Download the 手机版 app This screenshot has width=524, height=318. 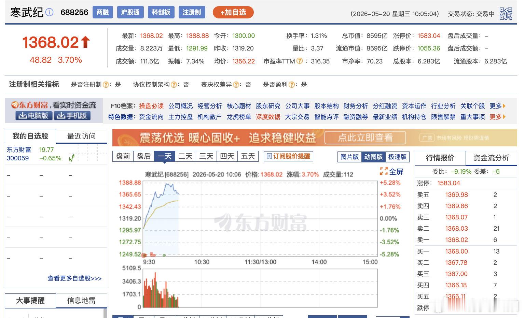click(72, 116)
